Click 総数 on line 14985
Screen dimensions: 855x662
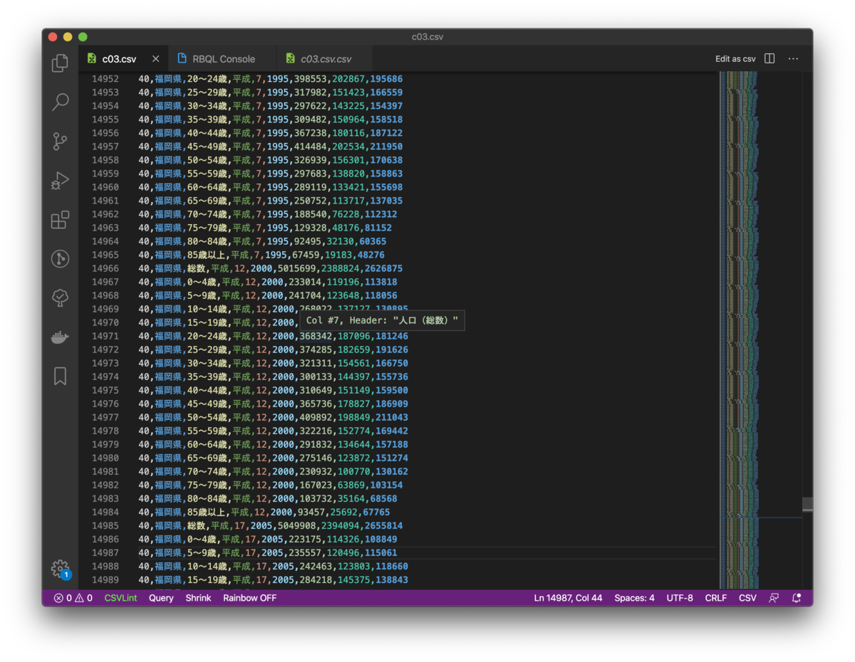tap(196, 525)
